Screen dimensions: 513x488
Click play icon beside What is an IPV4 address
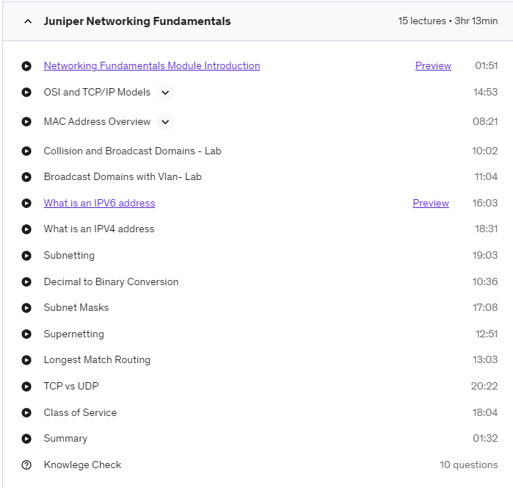pos(26,229)
